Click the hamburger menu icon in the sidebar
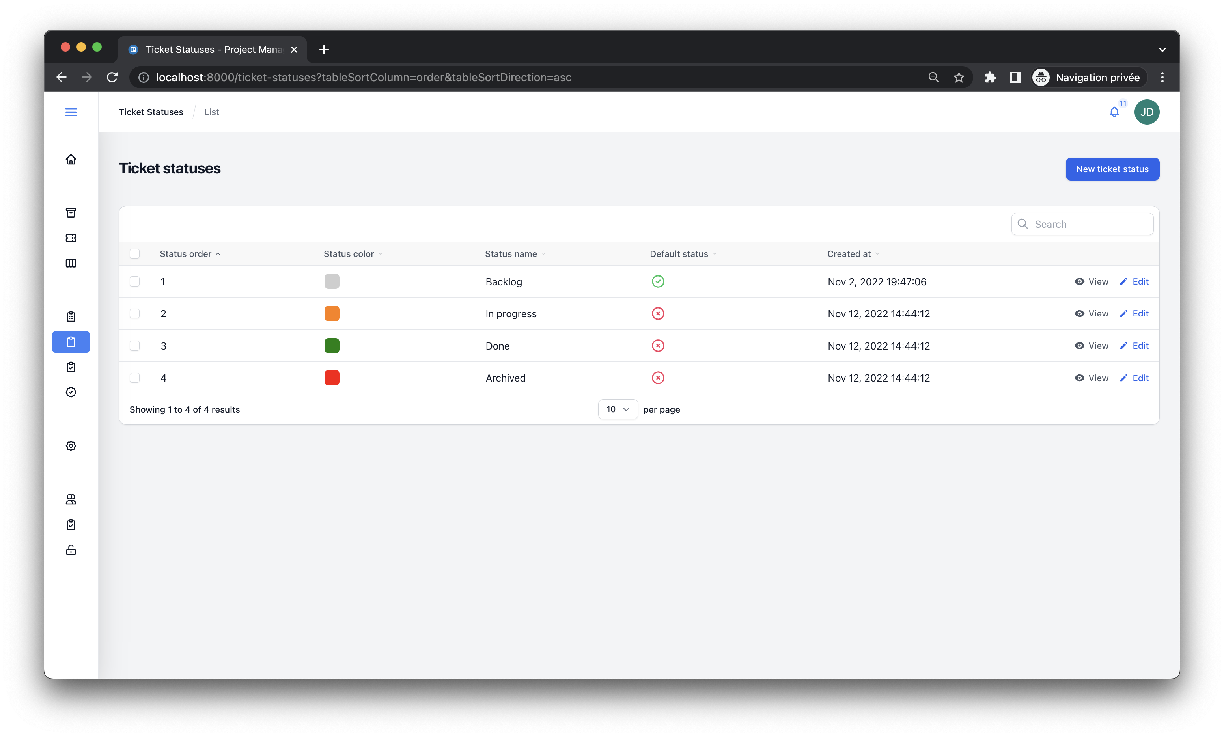Viewport: 1224px width, 737px height. coord(71,112)
